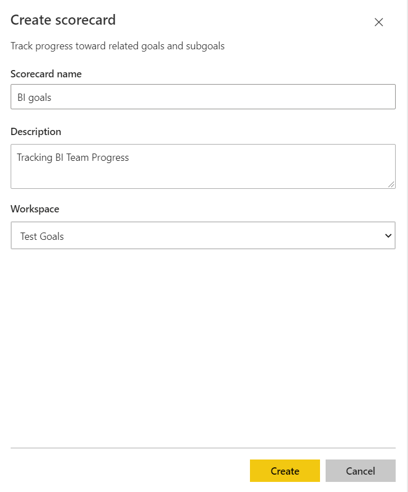Click the Workspace field label
Image resolution: width=408 pixels, height=492 pixels.
[35, 209]
